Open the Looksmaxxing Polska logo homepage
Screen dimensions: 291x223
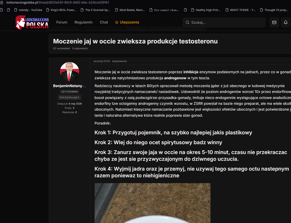coord(32,22)
